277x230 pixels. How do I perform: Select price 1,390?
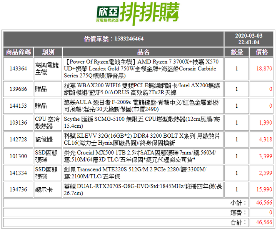click(265, 123)
